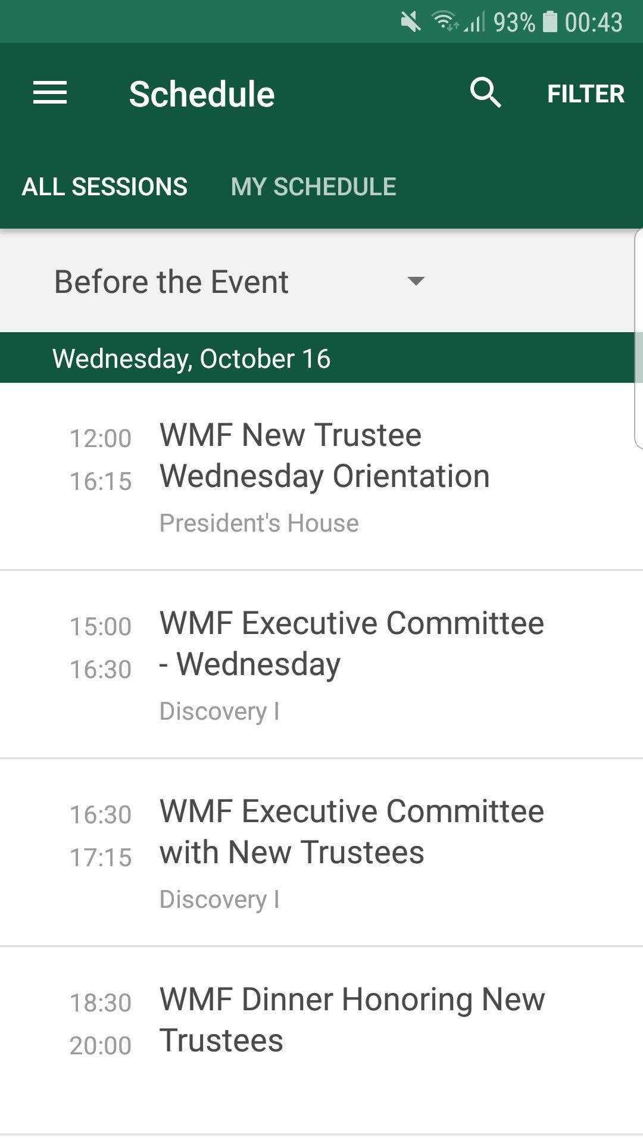
Task: Tap the search magnifier icon
Action: (x=485, y=93)
